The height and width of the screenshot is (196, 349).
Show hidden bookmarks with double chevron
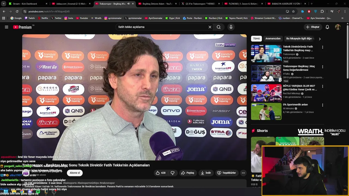(342, 18)
